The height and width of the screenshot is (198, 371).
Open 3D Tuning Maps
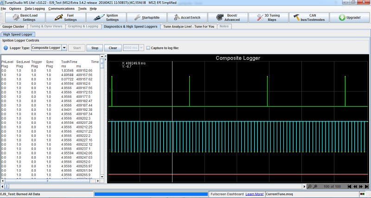tap(269, 18)
